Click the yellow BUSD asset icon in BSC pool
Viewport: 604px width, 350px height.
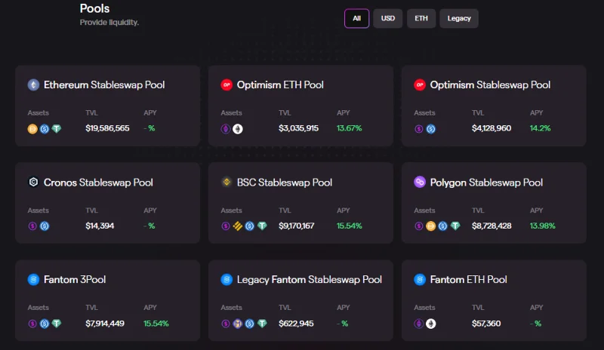coord(238,226)
